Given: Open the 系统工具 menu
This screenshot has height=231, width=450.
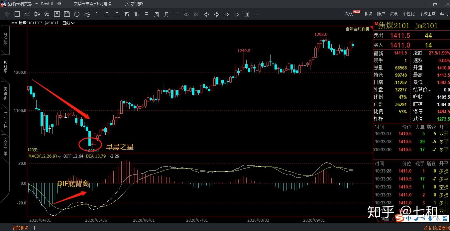Looking at the screenshot, I should point(427,14).
